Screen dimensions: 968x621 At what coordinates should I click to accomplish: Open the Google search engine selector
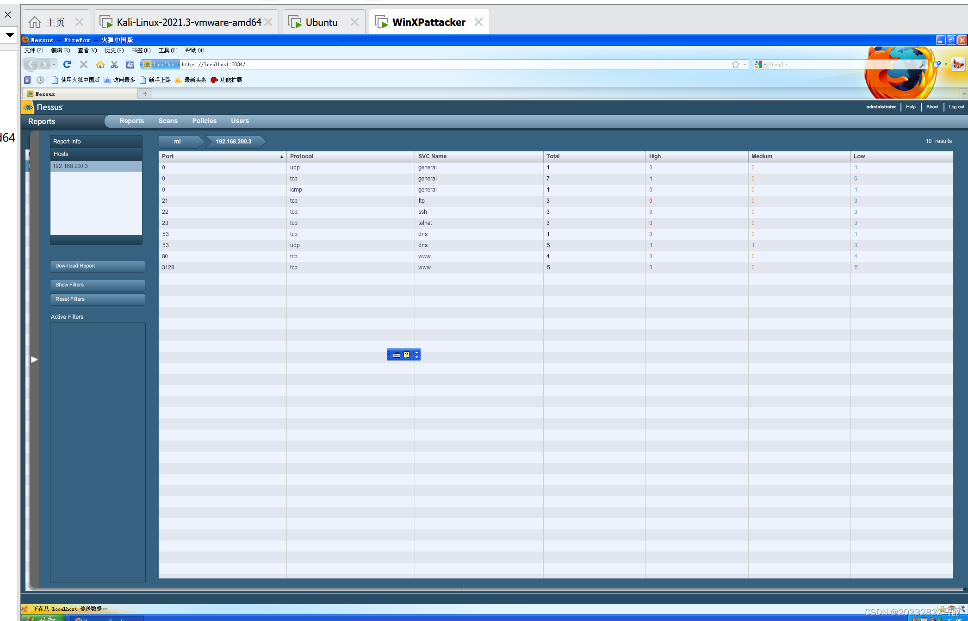click(760, 64)
